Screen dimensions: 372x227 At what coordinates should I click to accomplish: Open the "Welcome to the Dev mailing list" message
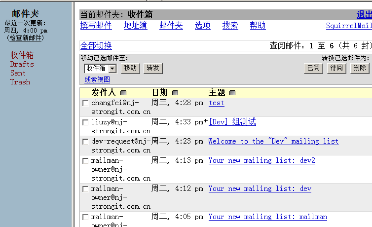(273, 141)
